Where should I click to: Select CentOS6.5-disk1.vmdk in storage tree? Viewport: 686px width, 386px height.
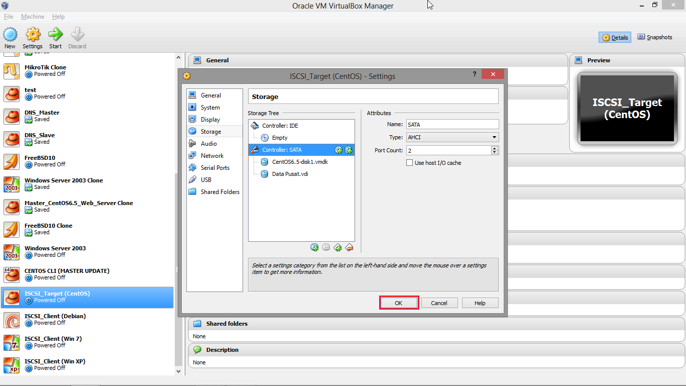coord(301,162)
